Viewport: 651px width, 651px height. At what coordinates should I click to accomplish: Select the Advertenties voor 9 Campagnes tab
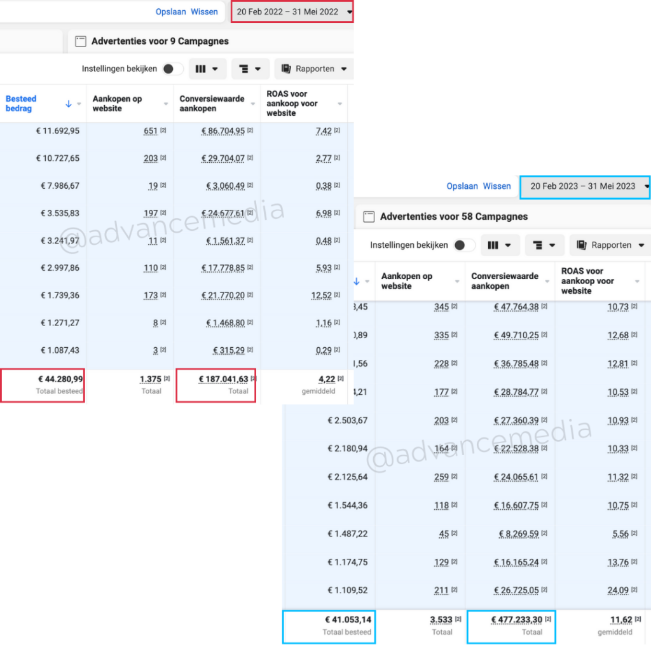click(160, 41)
